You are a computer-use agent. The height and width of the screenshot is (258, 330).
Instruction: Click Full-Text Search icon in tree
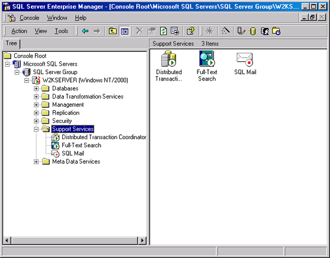pyautogui.click(x=55, y=146)
